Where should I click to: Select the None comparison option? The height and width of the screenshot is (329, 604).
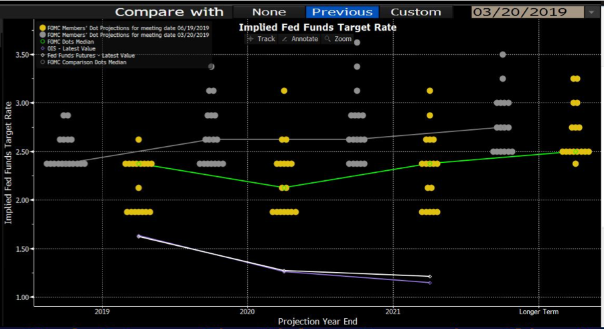tap(269, 12)
